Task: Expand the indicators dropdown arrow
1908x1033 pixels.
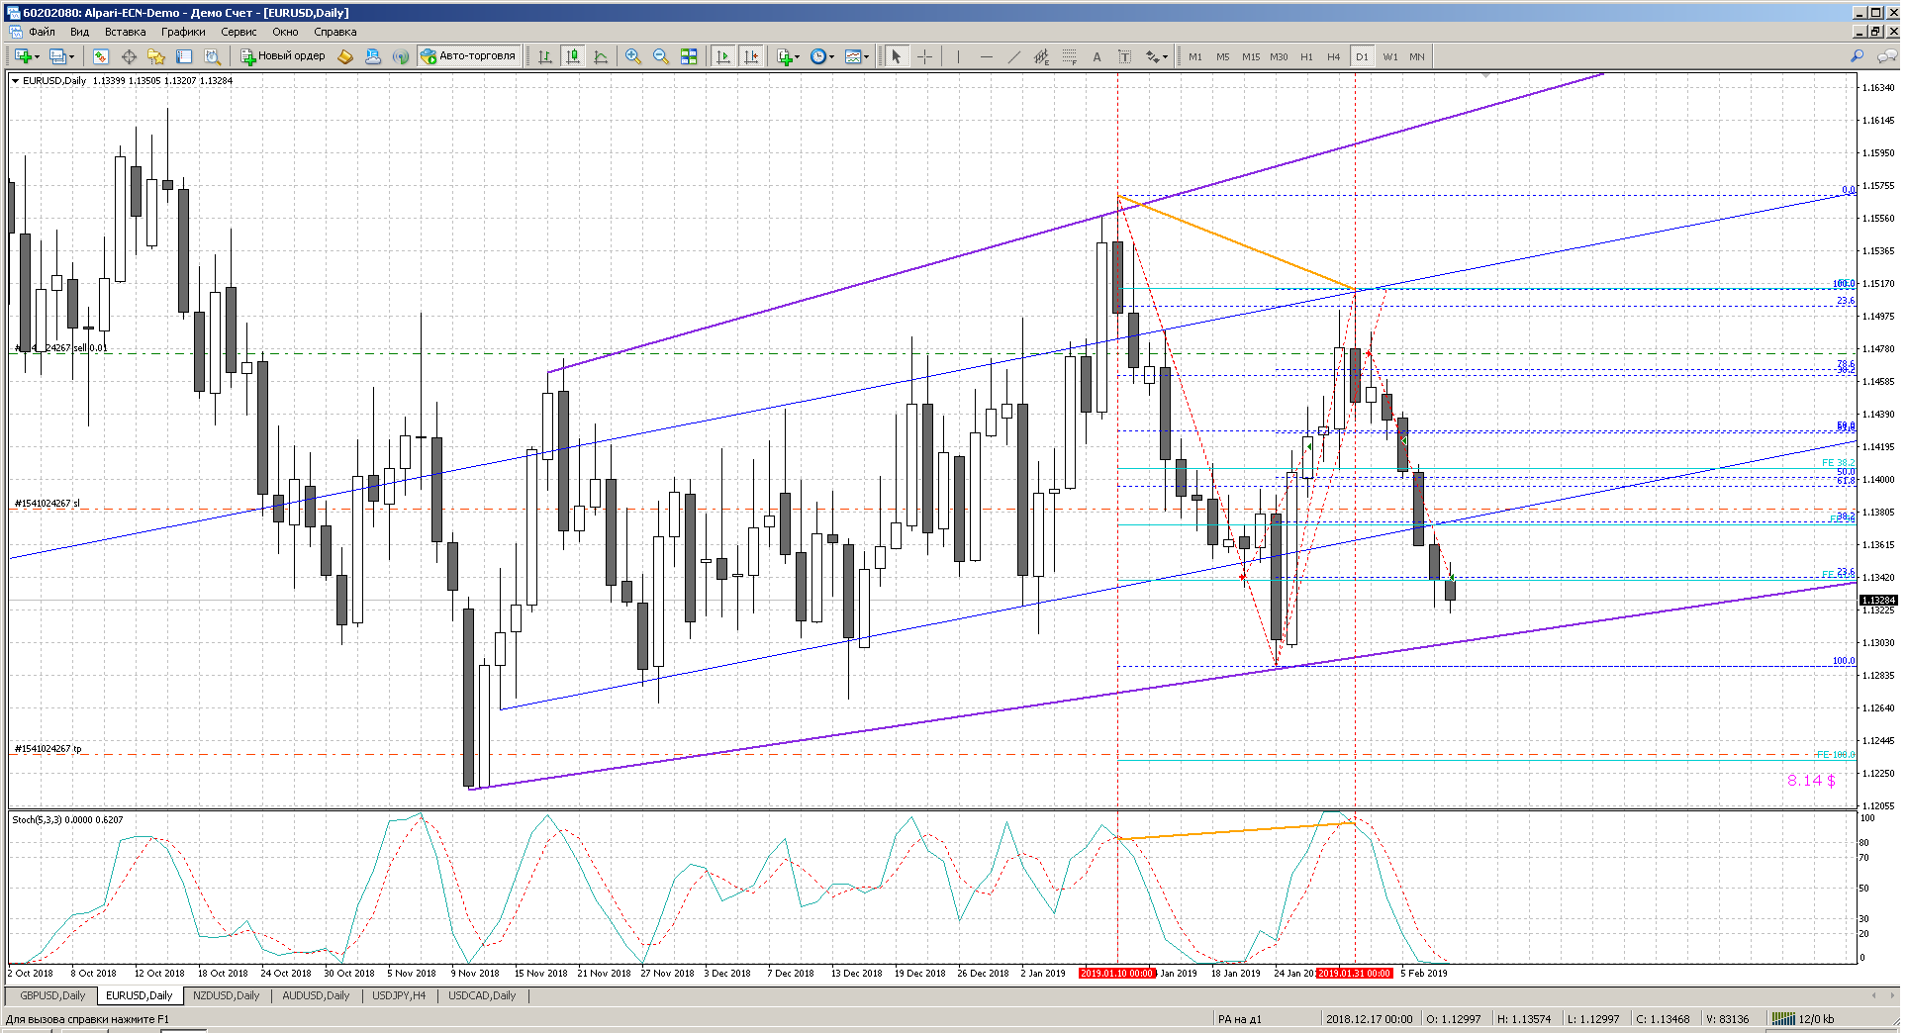Action: point(798,56)
